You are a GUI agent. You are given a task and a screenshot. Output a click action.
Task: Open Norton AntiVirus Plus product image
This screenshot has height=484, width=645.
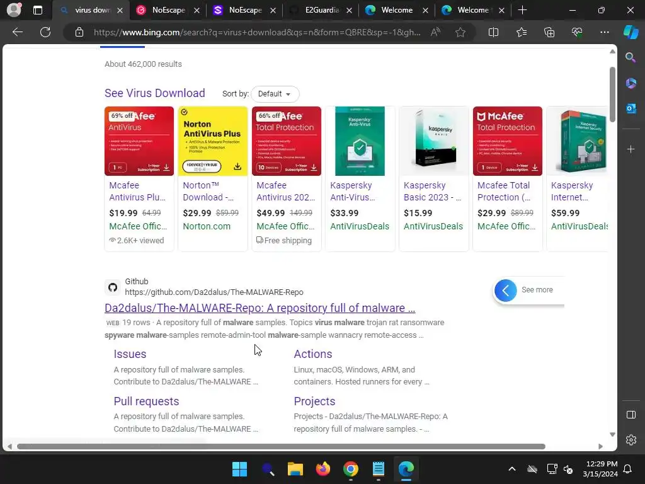[x=213, y=141]
